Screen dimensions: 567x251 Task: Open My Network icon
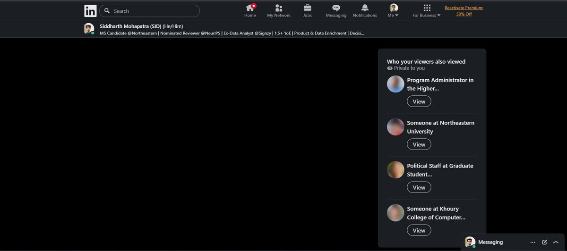coord(279,8)
